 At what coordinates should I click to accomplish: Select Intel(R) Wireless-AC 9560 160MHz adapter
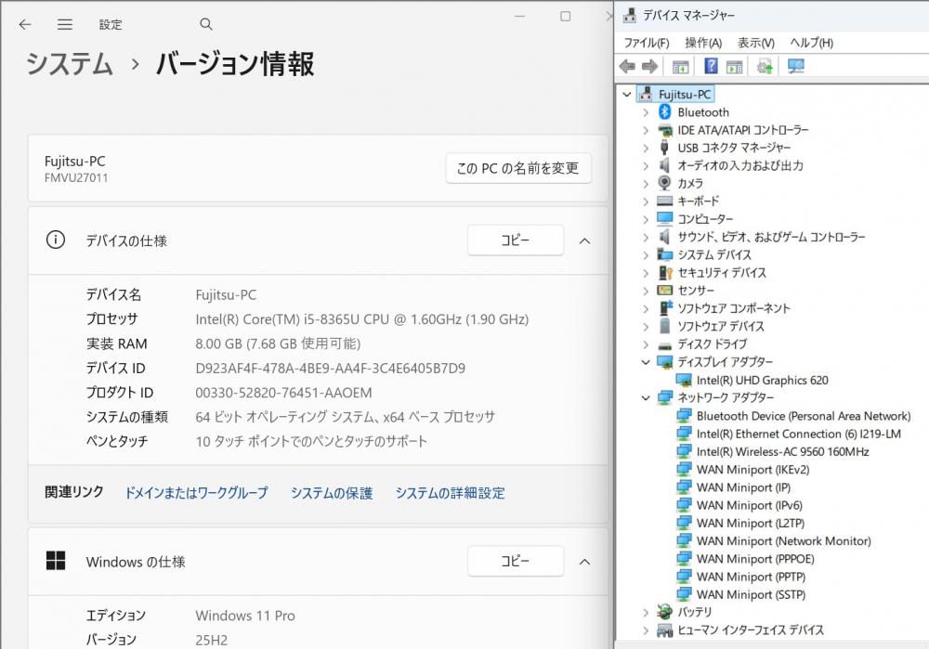click(782, 451)
